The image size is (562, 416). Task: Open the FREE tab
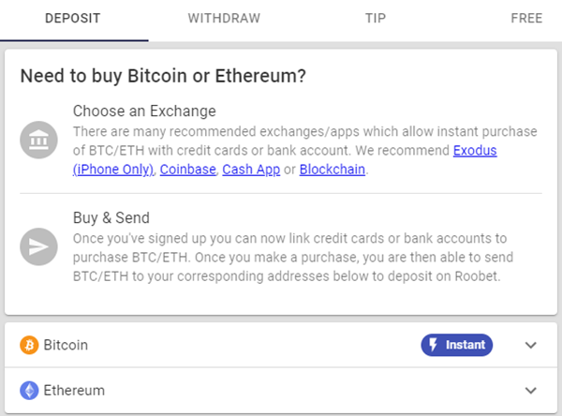pyautogui.click(x=526, y=19)
